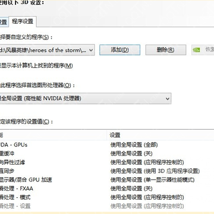Image resolution: width=214 pixels, height=214 pixels.
Task: Select the 使用全局设置 (使用 3D 应用程序设置) value
Action: (155, 171)
